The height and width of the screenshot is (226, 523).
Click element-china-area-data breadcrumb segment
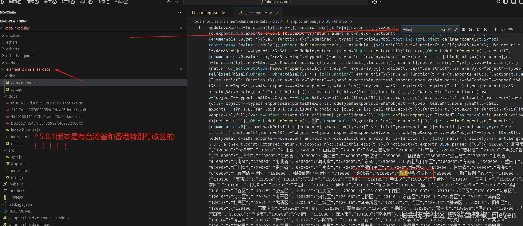click(x=245, y=21)
